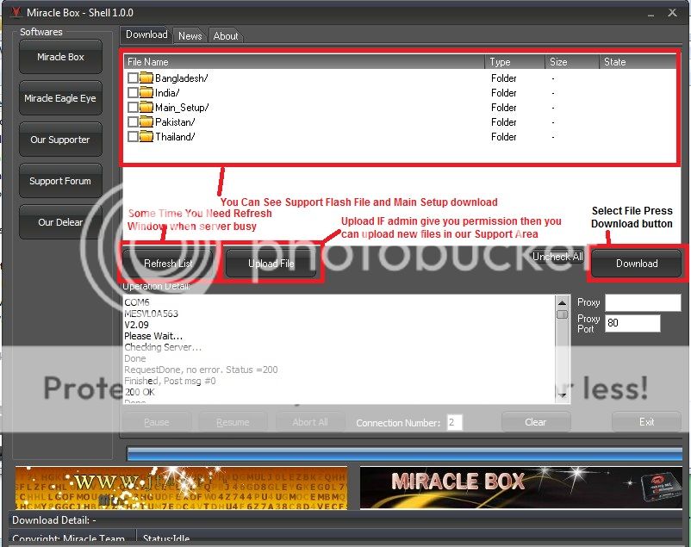
Task: Click the Pakistan folder icon
Action: point(146,121)
